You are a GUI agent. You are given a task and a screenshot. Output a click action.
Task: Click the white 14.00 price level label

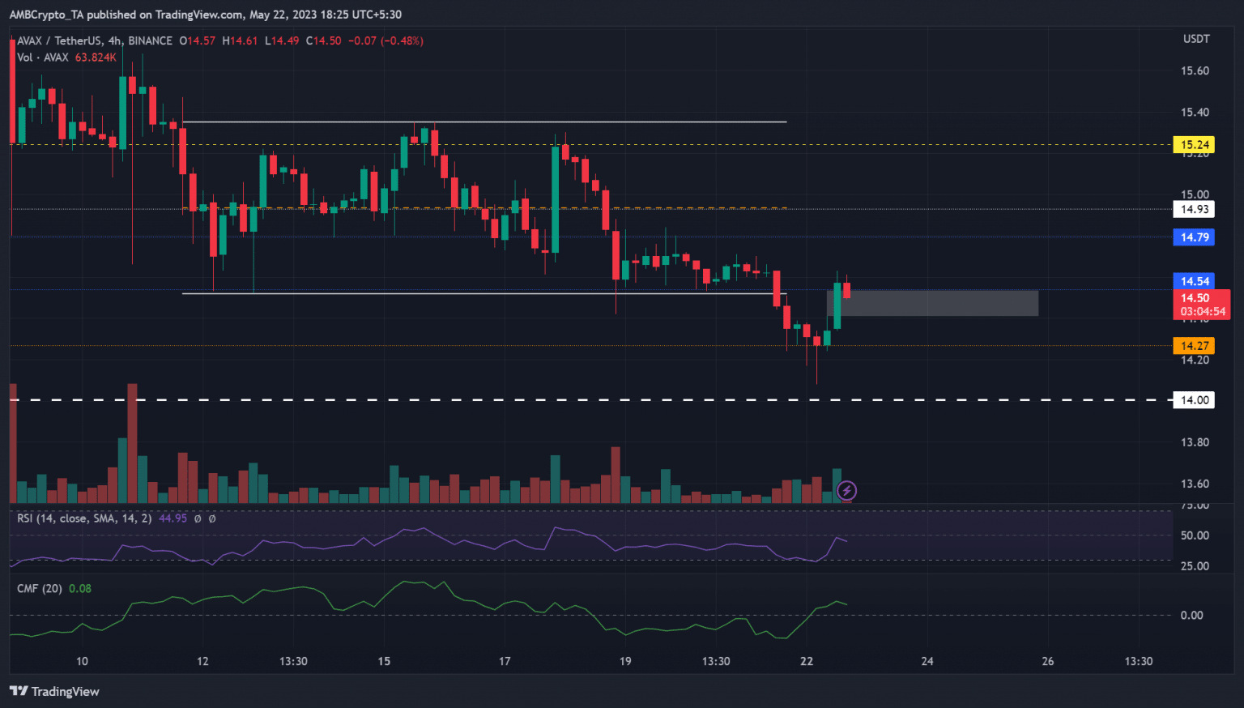(x=1194, y=400)
